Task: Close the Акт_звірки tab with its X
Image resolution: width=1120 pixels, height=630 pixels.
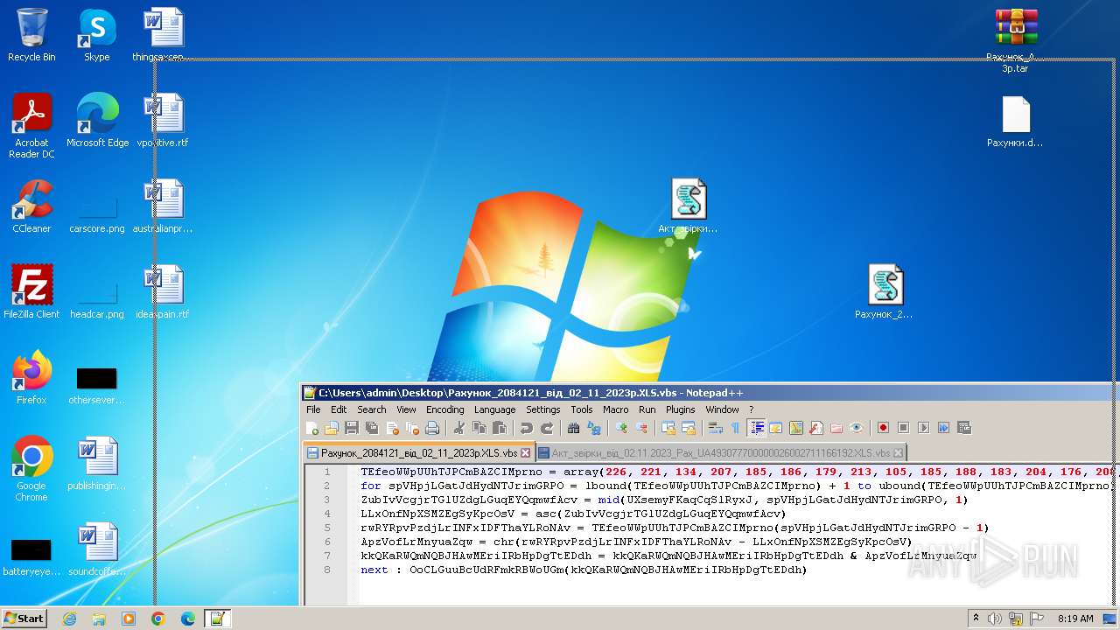Action: pyautogui.click(x=898, y=453)
